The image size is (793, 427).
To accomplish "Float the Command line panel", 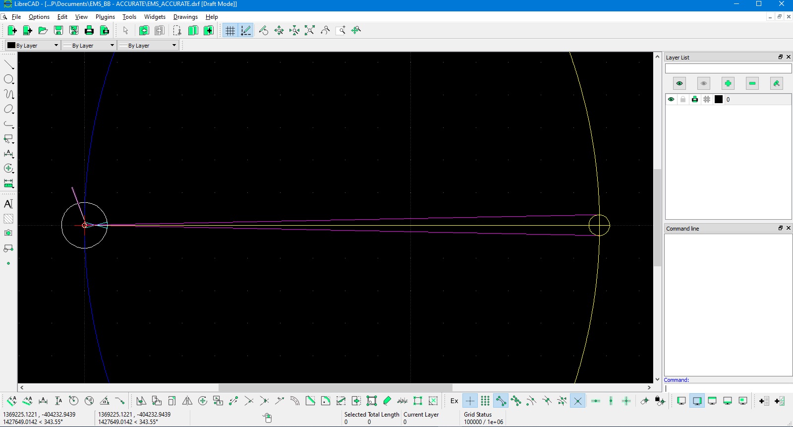I will pos(781,228).
